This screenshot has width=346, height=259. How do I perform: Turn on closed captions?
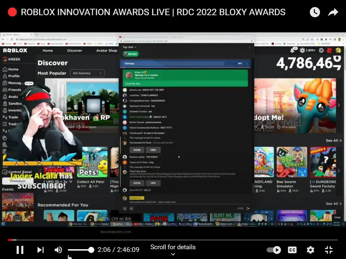coord(292,250)
